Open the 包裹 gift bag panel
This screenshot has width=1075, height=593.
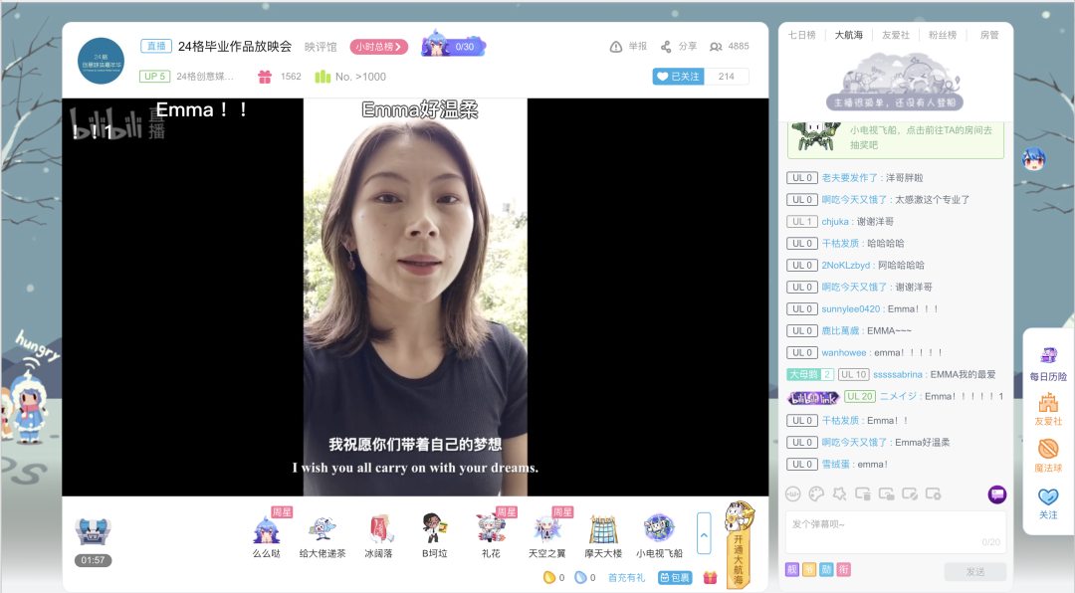(x=675, y=577)
